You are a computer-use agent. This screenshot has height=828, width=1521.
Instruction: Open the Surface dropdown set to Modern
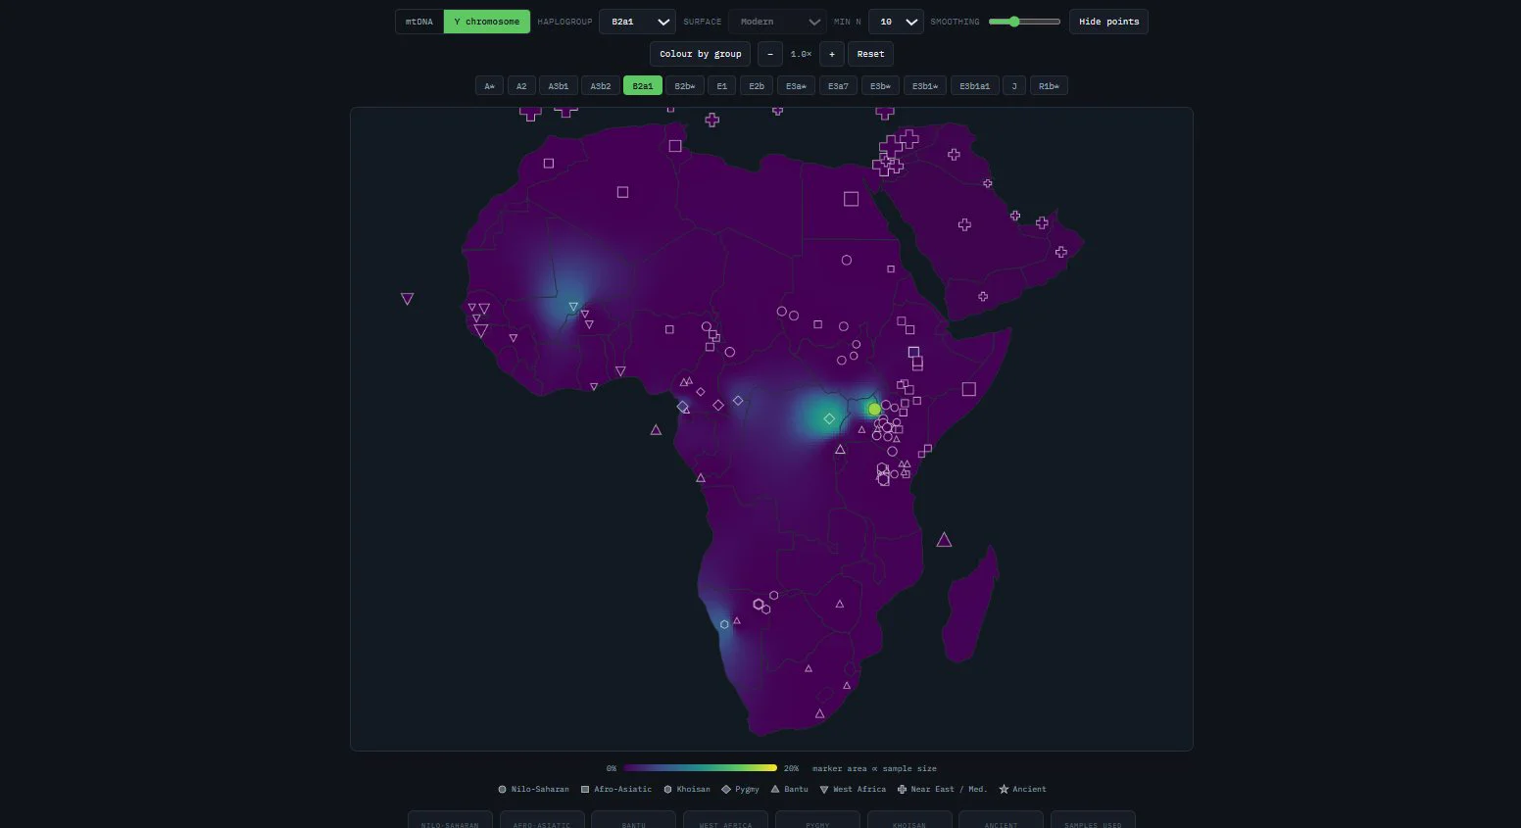point(777,22)
